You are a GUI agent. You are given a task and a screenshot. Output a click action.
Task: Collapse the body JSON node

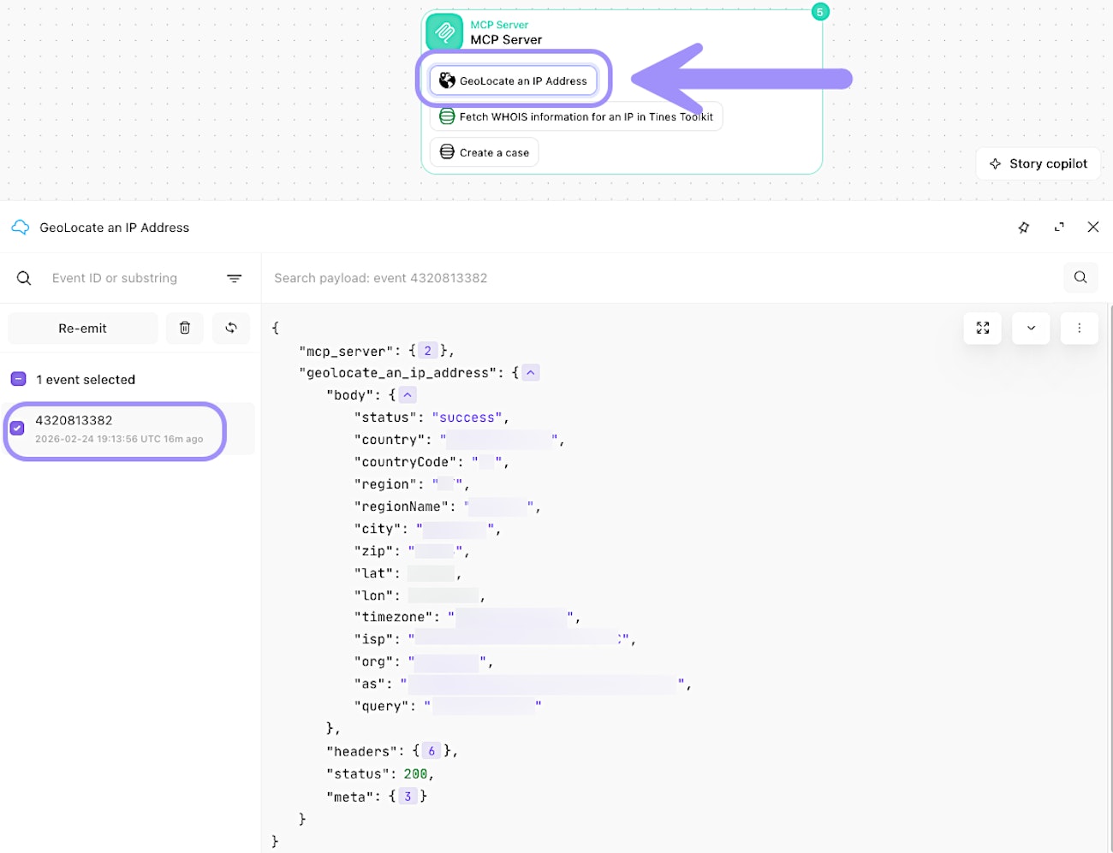coord(408,395)
